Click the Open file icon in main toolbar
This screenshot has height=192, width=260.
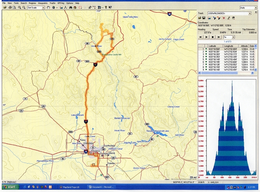[5, 7]
